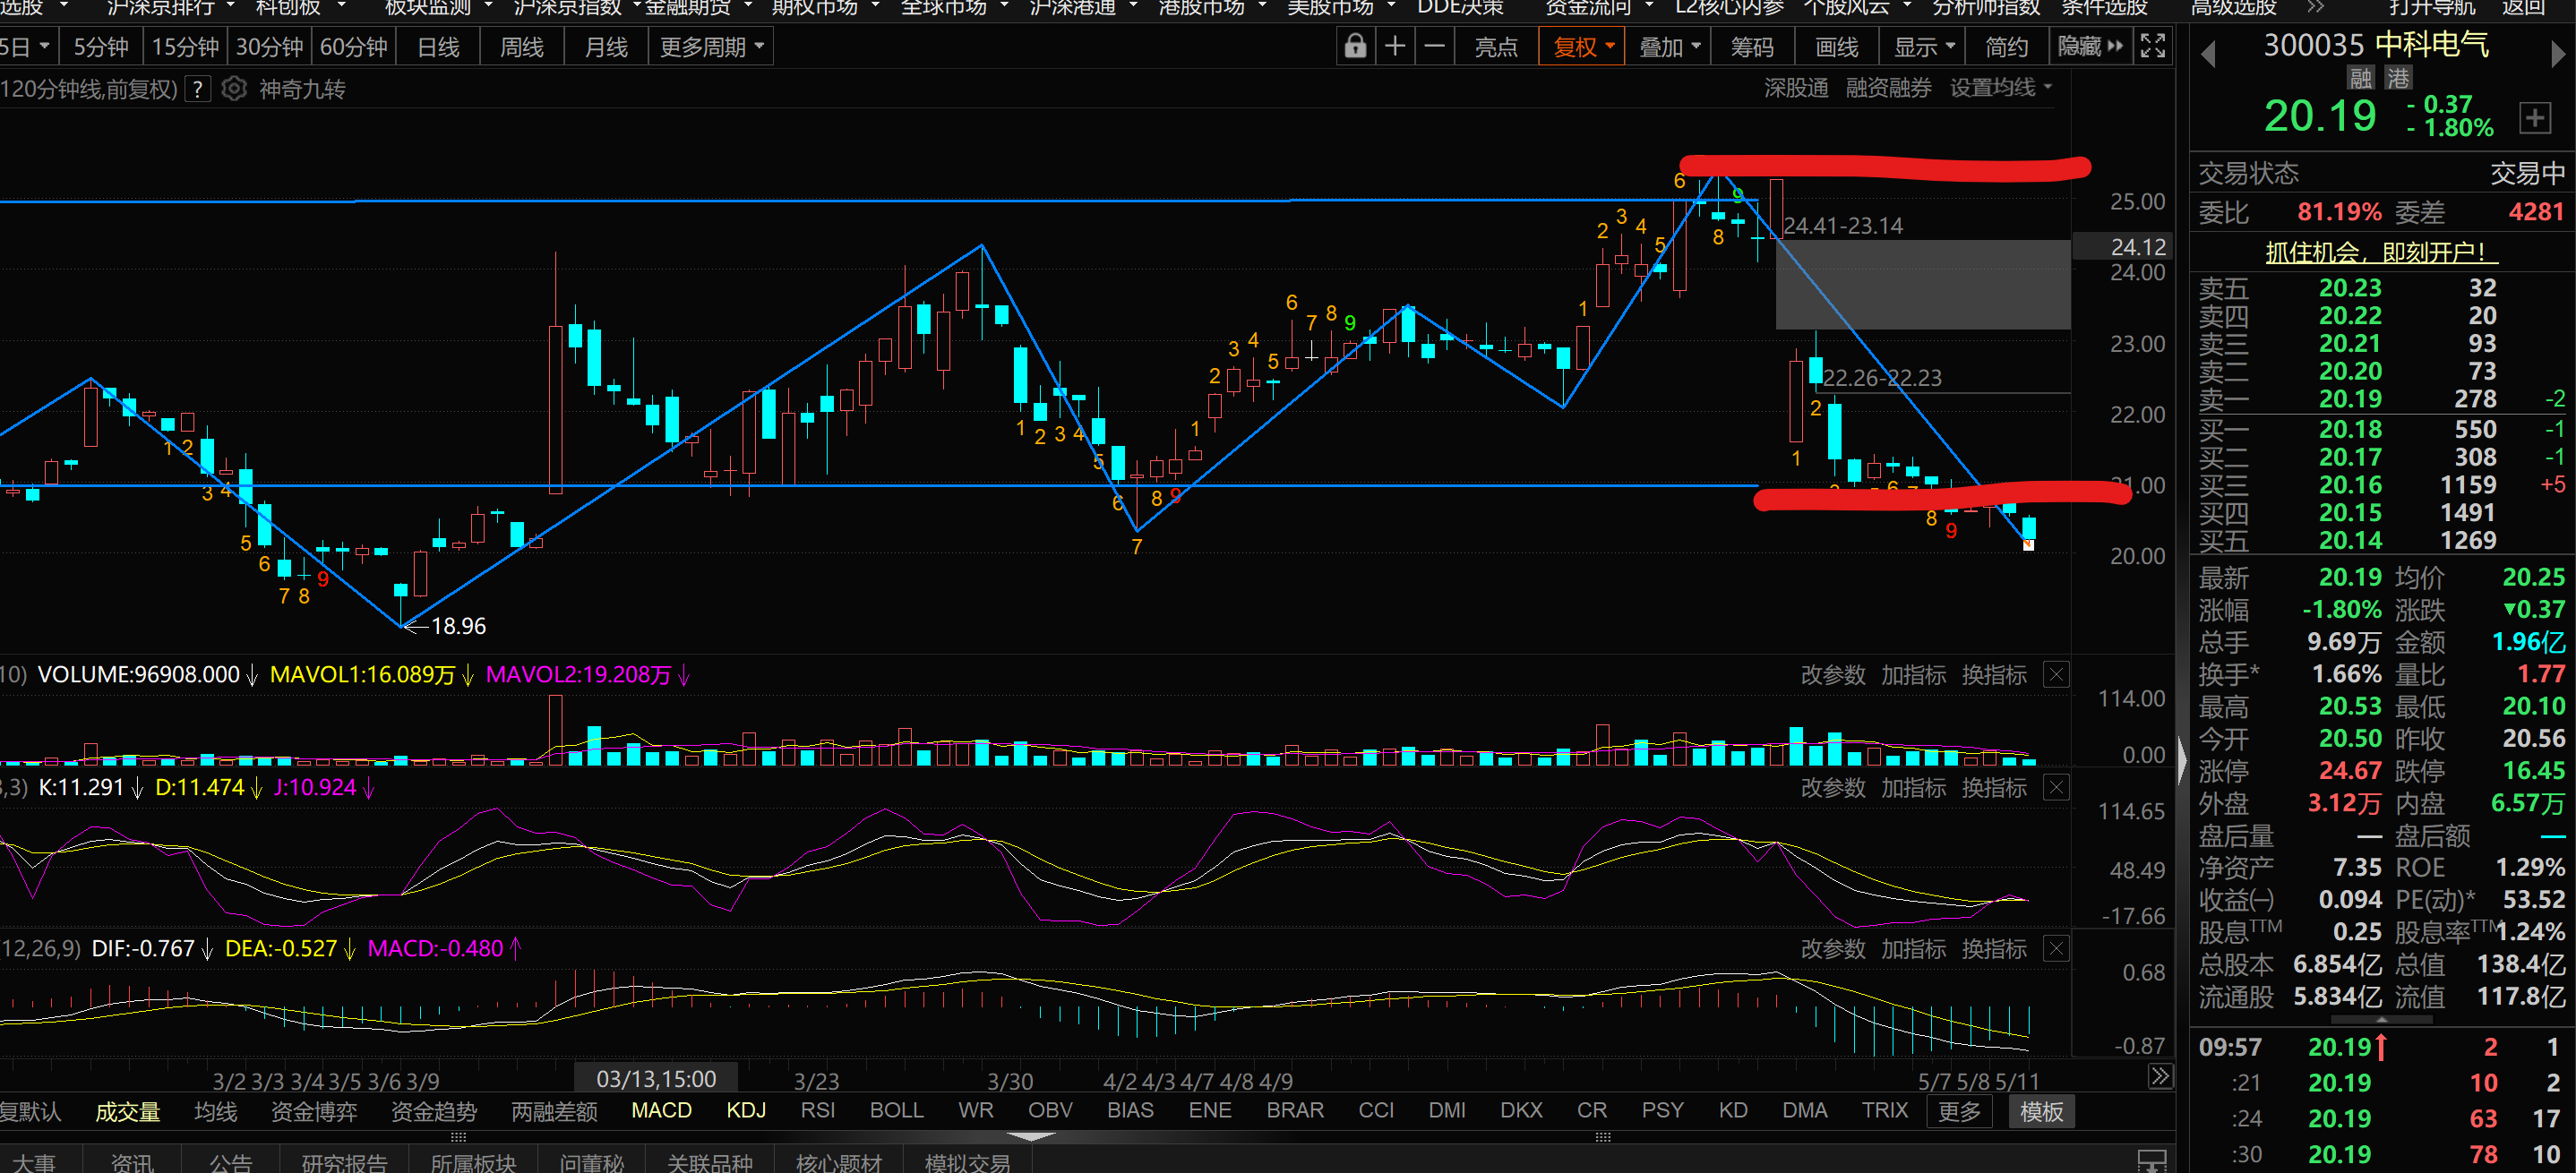Toggle the 模板 template button
Image resolution: width=2576 pixels, height=1173 pixels.
click(x=2041, y=1112)
